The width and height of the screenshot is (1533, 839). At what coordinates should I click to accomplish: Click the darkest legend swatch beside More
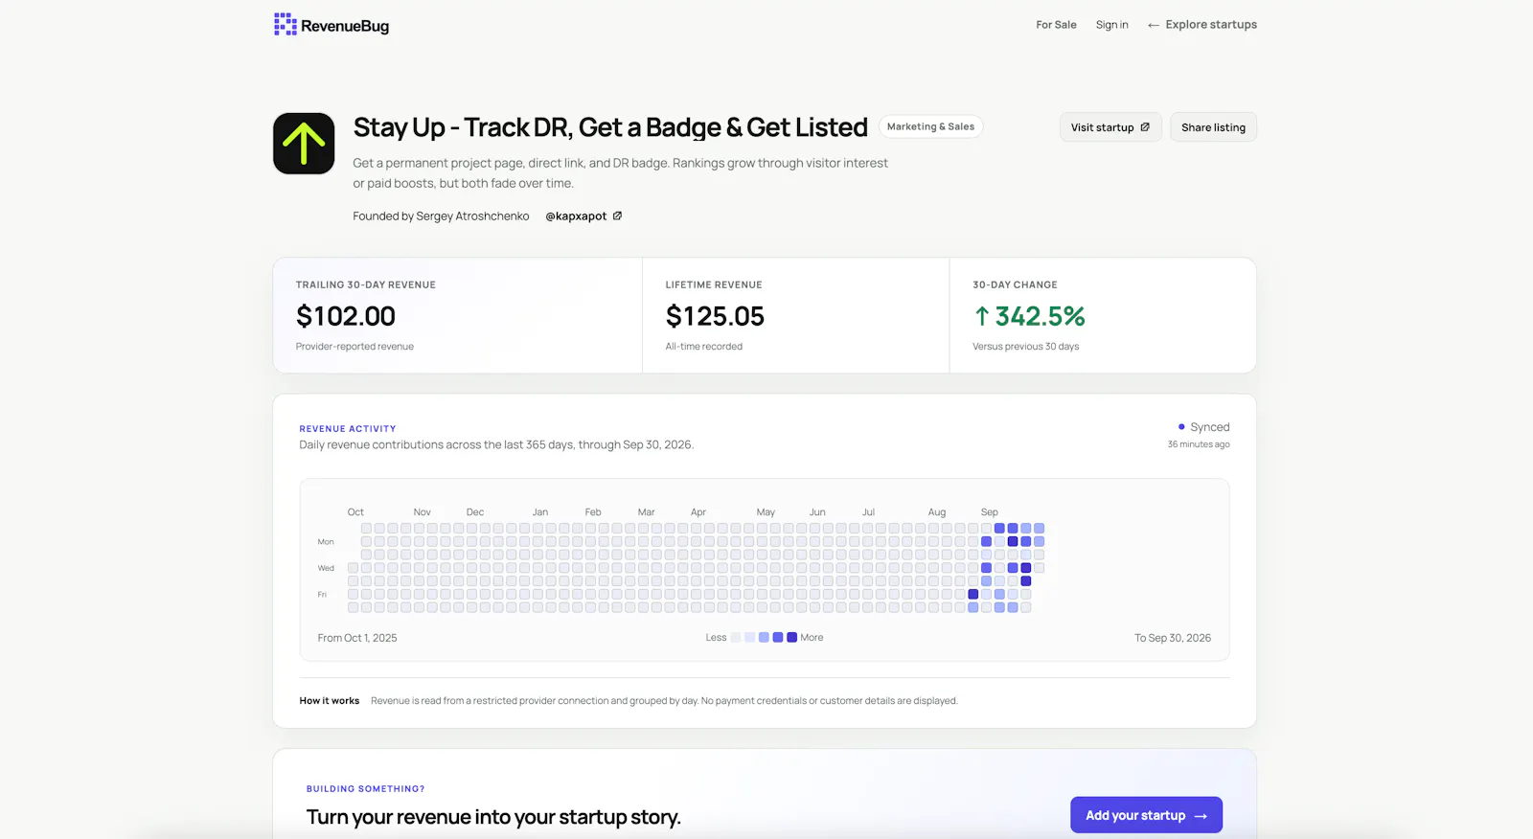(x=791, y=637)
